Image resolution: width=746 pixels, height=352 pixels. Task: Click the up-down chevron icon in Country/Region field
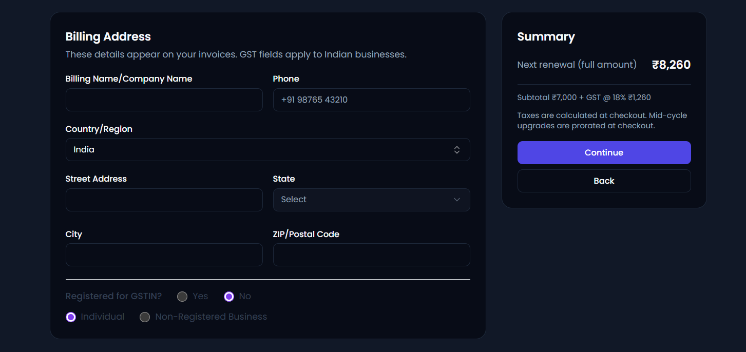point(456,150)
